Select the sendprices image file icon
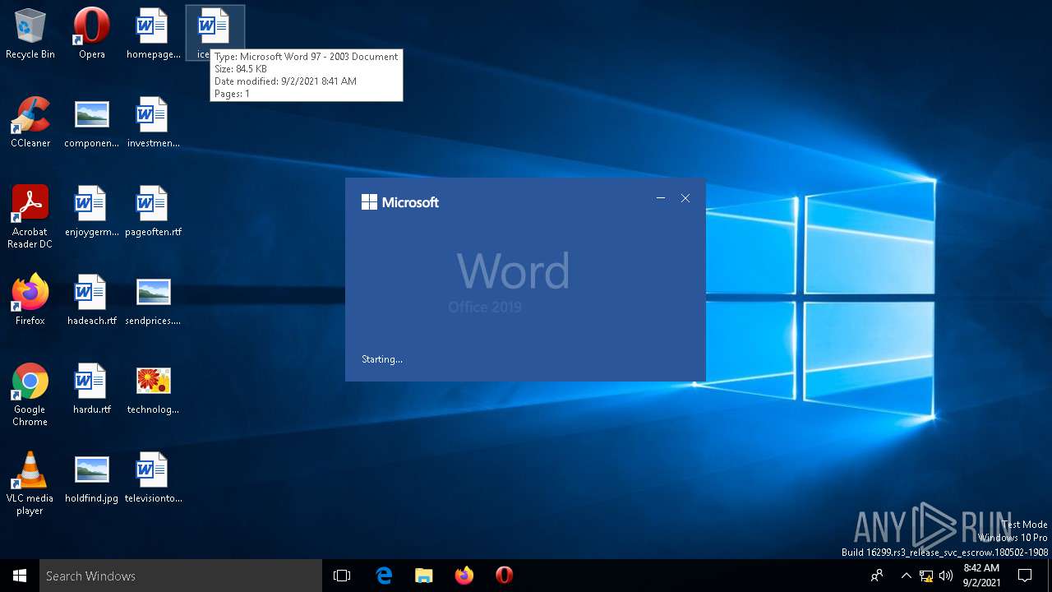Viewport: 1052px width, 592px height. point(153,300)
